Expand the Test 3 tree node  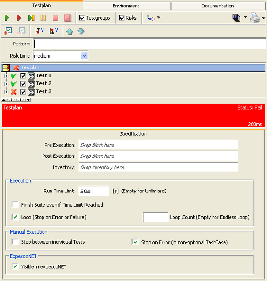click(6, 92)
